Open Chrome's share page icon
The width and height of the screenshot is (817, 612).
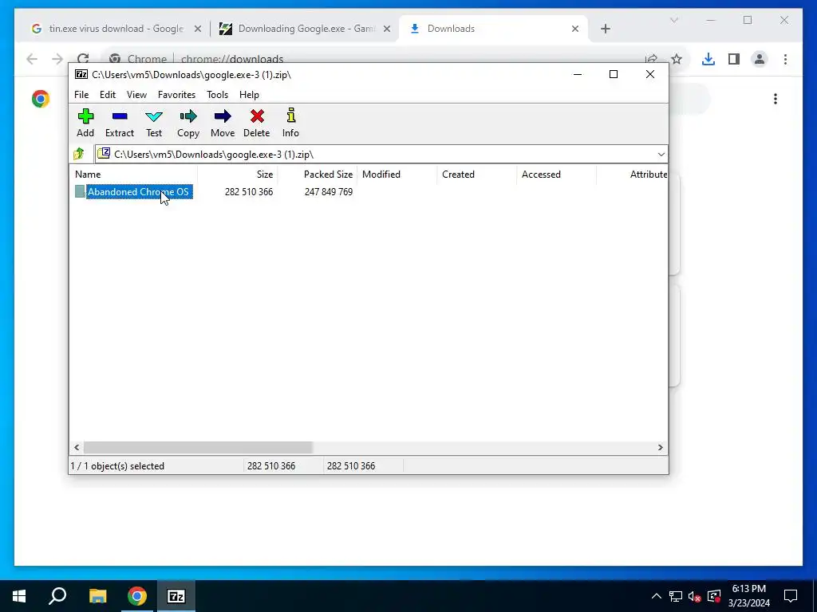pos(651,59)
